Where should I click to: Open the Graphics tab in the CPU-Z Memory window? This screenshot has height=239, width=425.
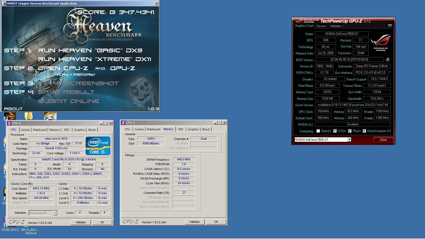click(193, 129)
